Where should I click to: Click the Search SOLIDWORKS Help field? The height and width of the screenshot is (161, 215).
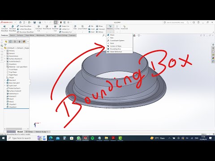point(175,22)
